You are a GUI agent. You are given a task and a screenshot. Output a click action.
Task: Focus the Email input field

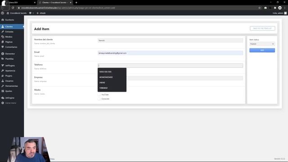pos(170,53)
